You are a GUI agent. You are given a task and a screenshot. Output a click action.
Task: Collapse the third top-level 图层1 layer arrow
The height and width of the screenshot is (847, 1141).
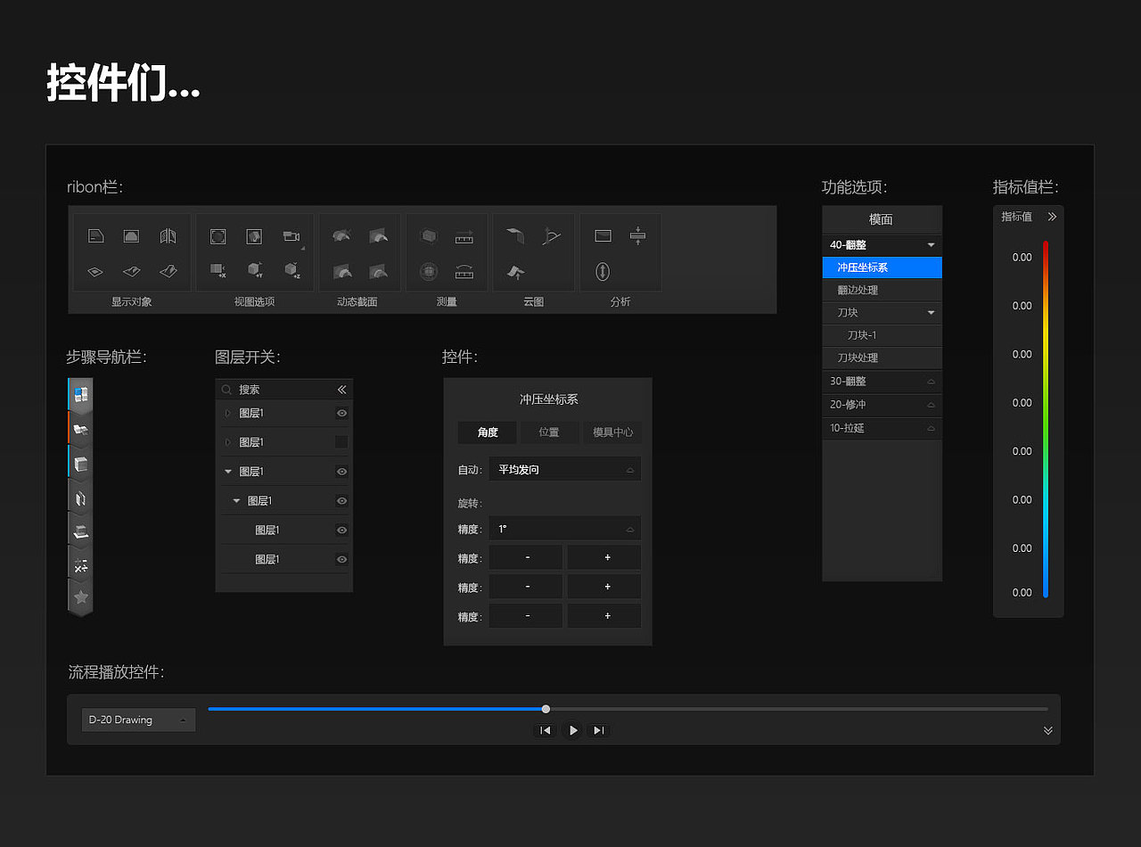tap(227, 472)
